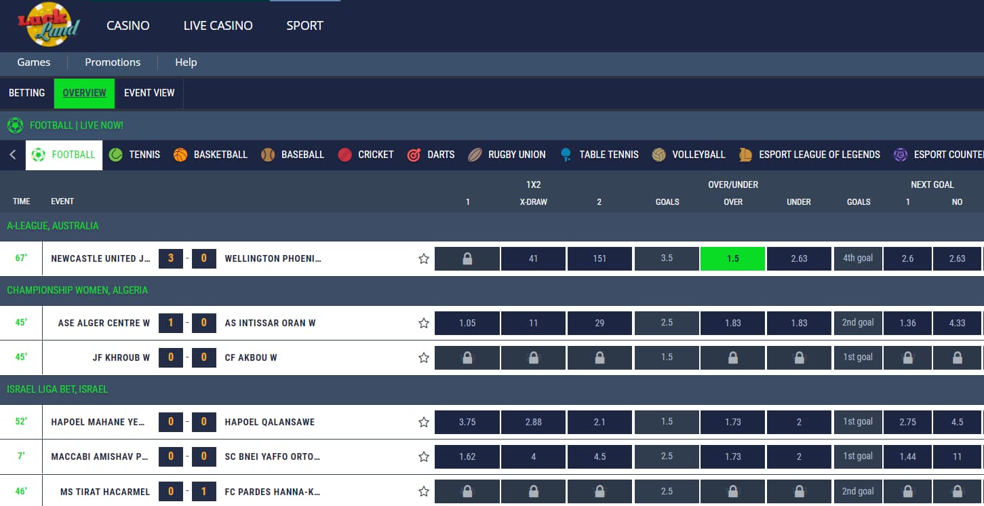Open Table Tennis sport category
Image resolution: width=984 pixels, height=506 pixels.
coord(566,155)
